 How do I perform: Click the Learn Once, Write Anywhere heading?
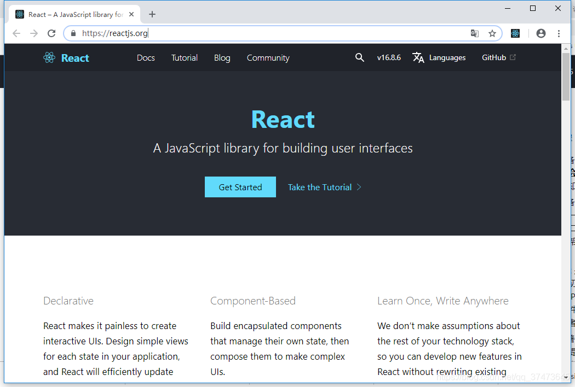coord(442,301)
